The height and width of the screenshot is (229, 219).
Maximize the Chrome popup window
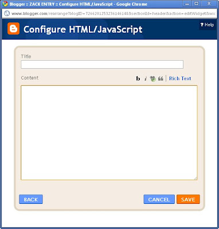coord(197,3)
